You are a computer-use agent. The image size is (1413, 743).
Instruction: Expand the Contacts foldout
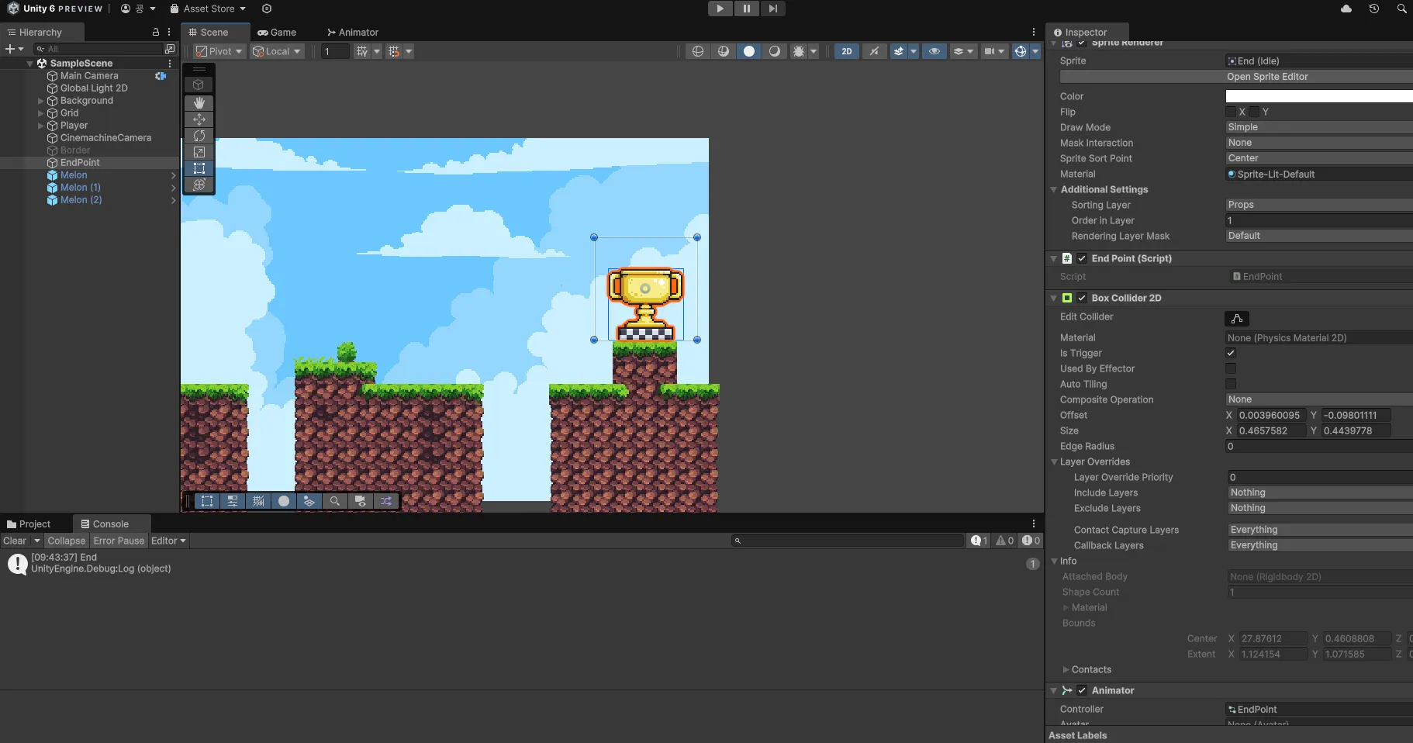pos(1066,669)
